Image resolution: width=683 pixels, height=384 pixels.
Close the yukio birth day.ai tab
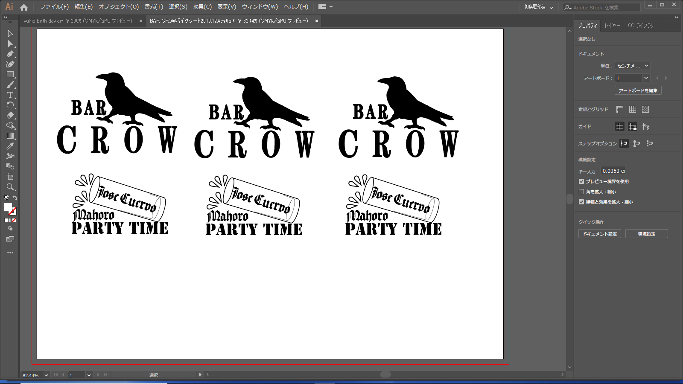click(141, 21)
